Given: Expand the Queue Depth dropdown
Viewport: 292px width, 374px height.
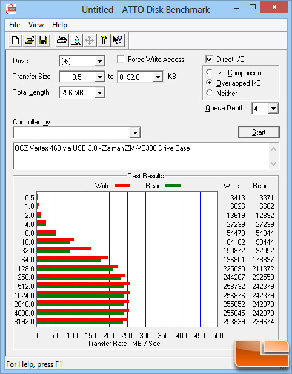Looking at the screenshot, I should (x=273, y=109).
